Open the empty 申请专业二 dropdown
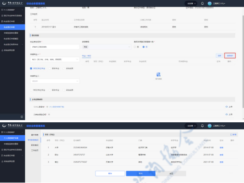244x183 pixels. coord(55,81)
